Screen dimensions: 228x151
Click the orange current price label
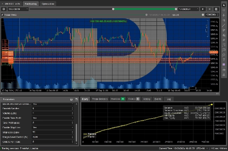[x=214, y=52]
